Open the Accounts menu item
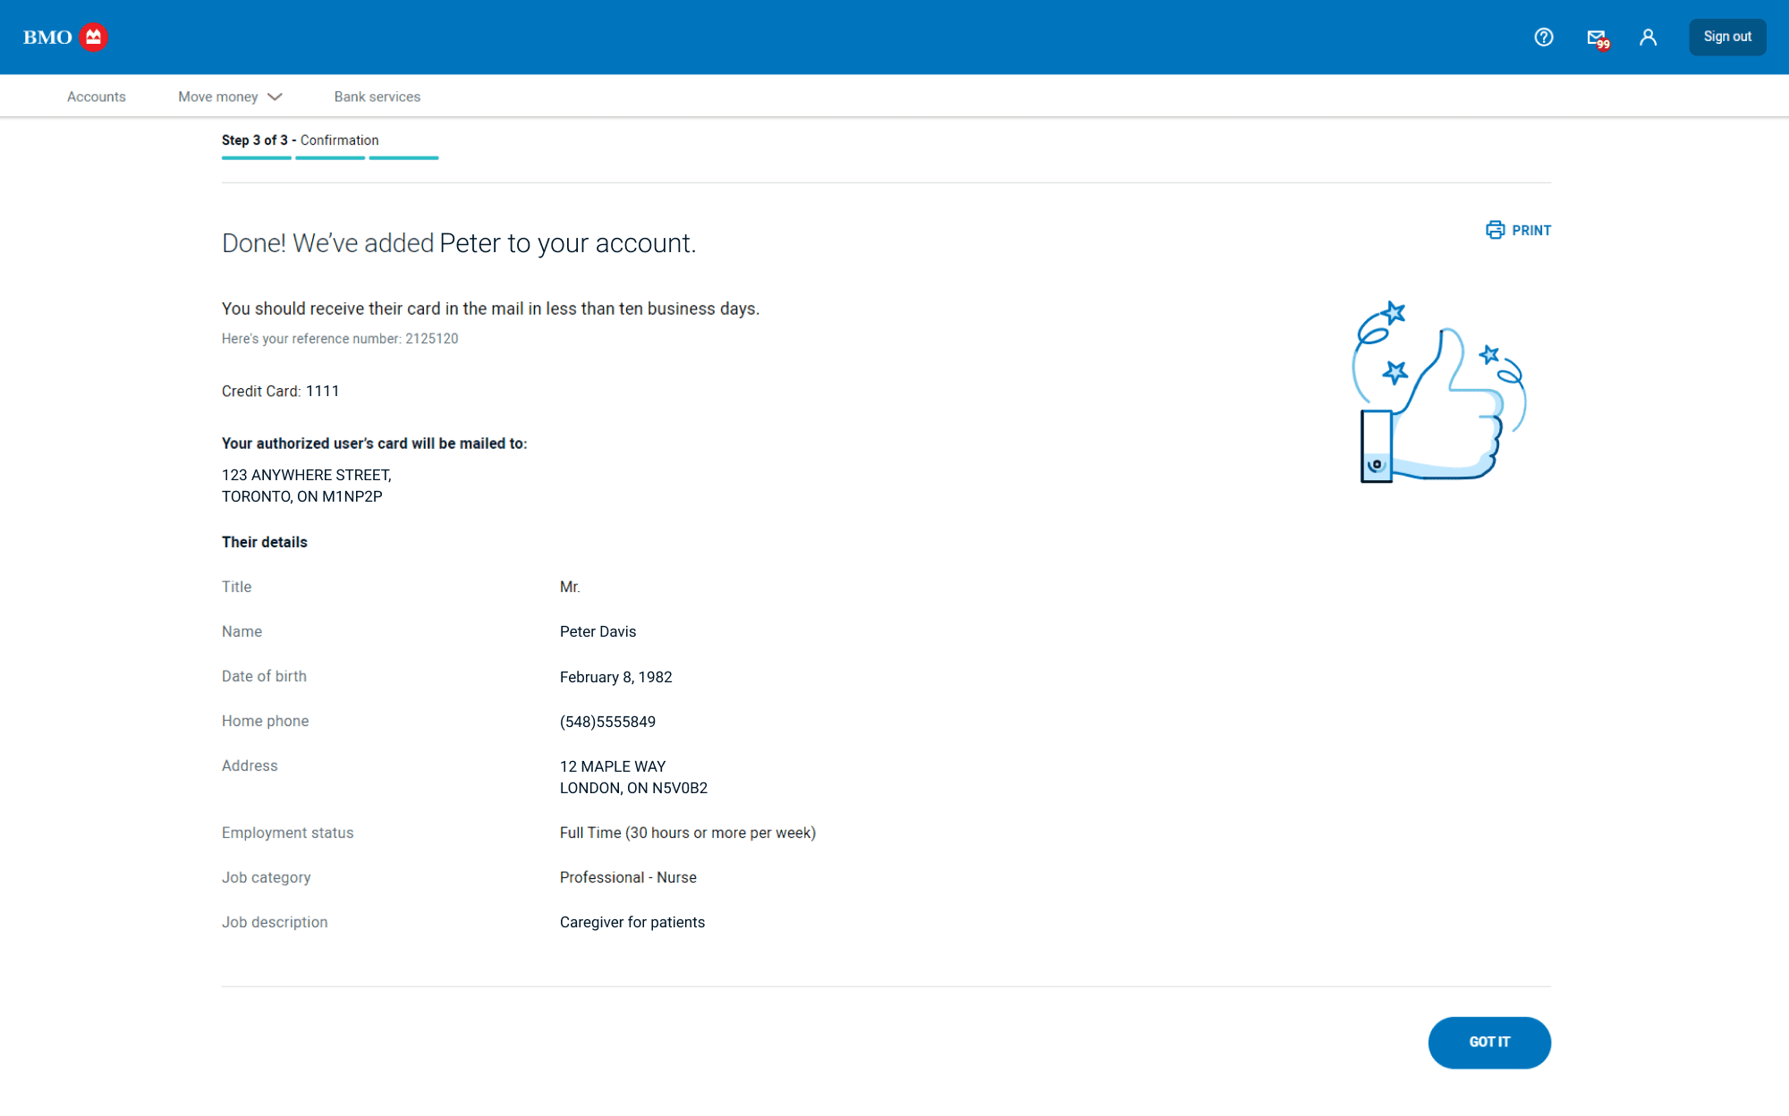Screen dimensions: 1789x1116 pos(97,97)
